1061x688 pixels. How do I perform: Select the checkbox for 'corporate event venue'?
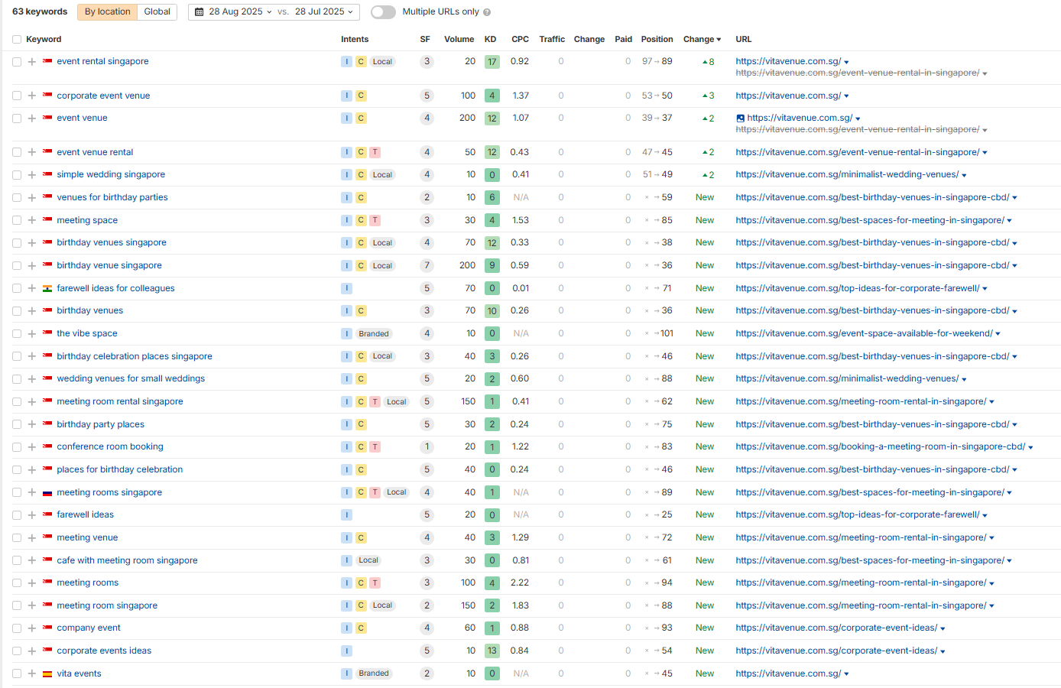click(17, 96)
